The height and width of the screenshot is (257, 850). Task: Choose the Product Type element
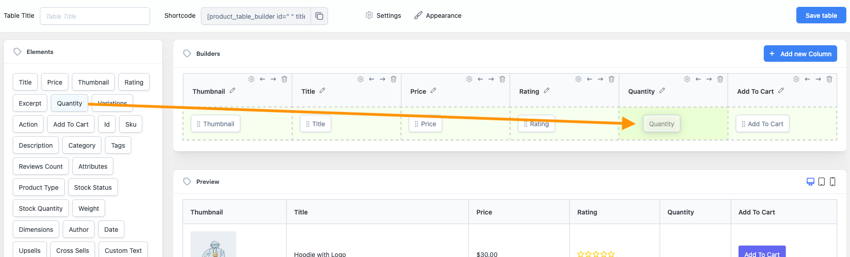pos(39,187)
